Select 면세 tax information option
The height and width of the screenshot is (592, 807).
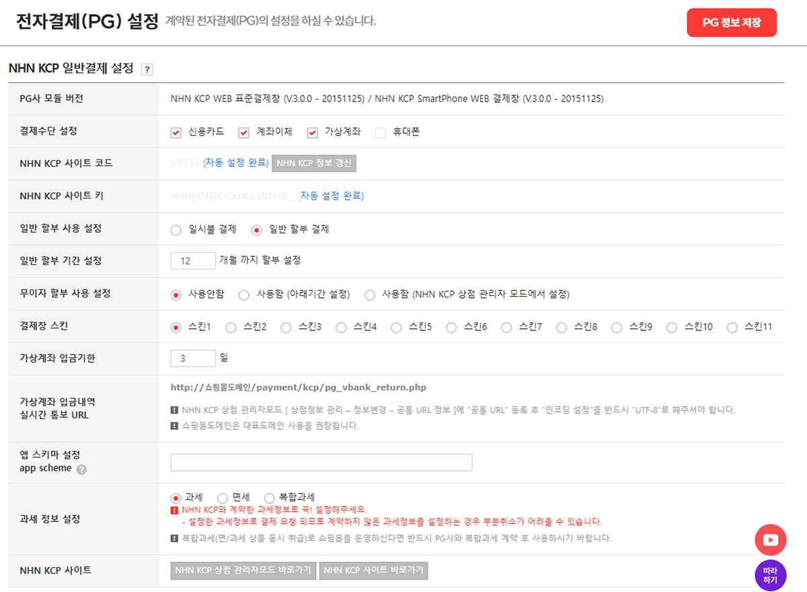click(222, 498)
